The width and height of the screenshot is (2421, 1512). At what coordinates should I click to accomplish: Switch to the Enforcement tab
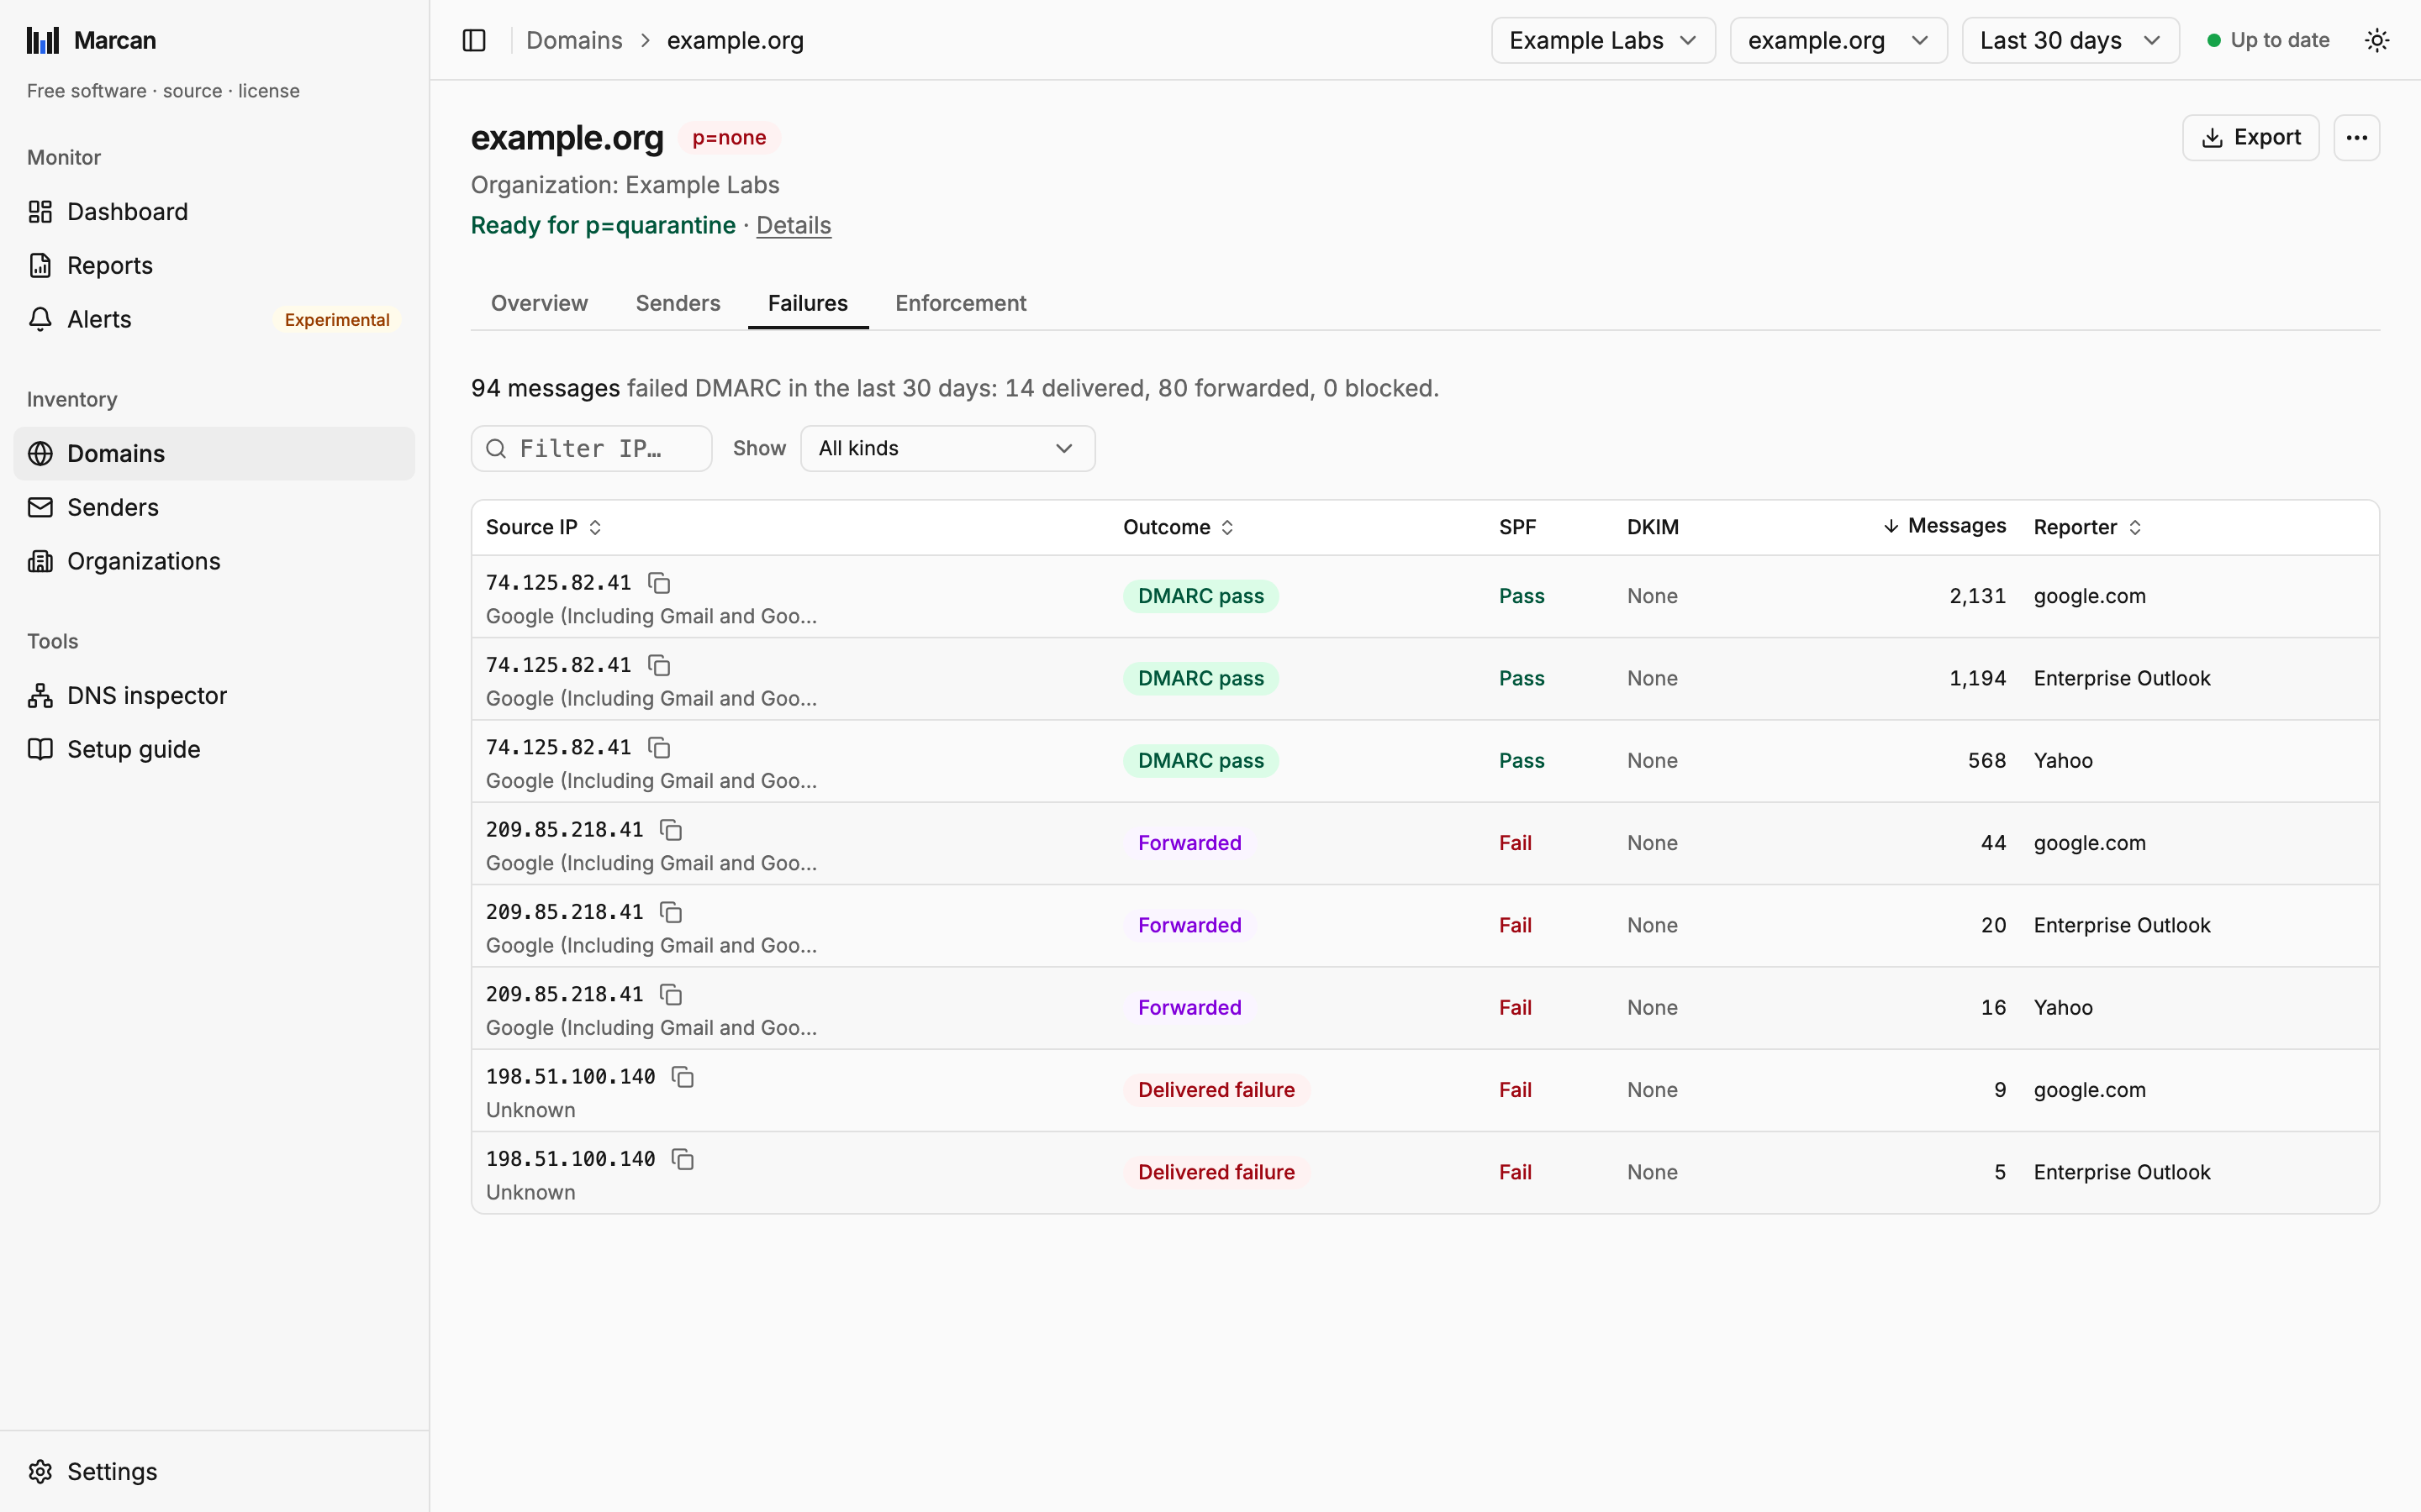pos(960,303)
